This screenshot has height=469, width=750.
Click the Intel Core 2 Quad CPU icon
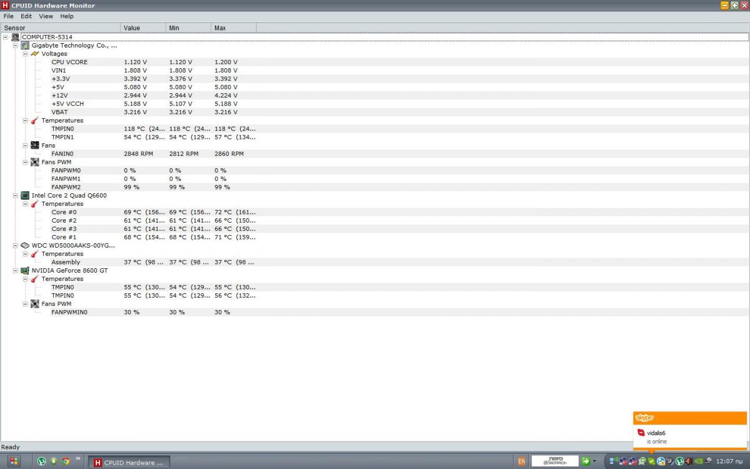click(x=25, y=195)
